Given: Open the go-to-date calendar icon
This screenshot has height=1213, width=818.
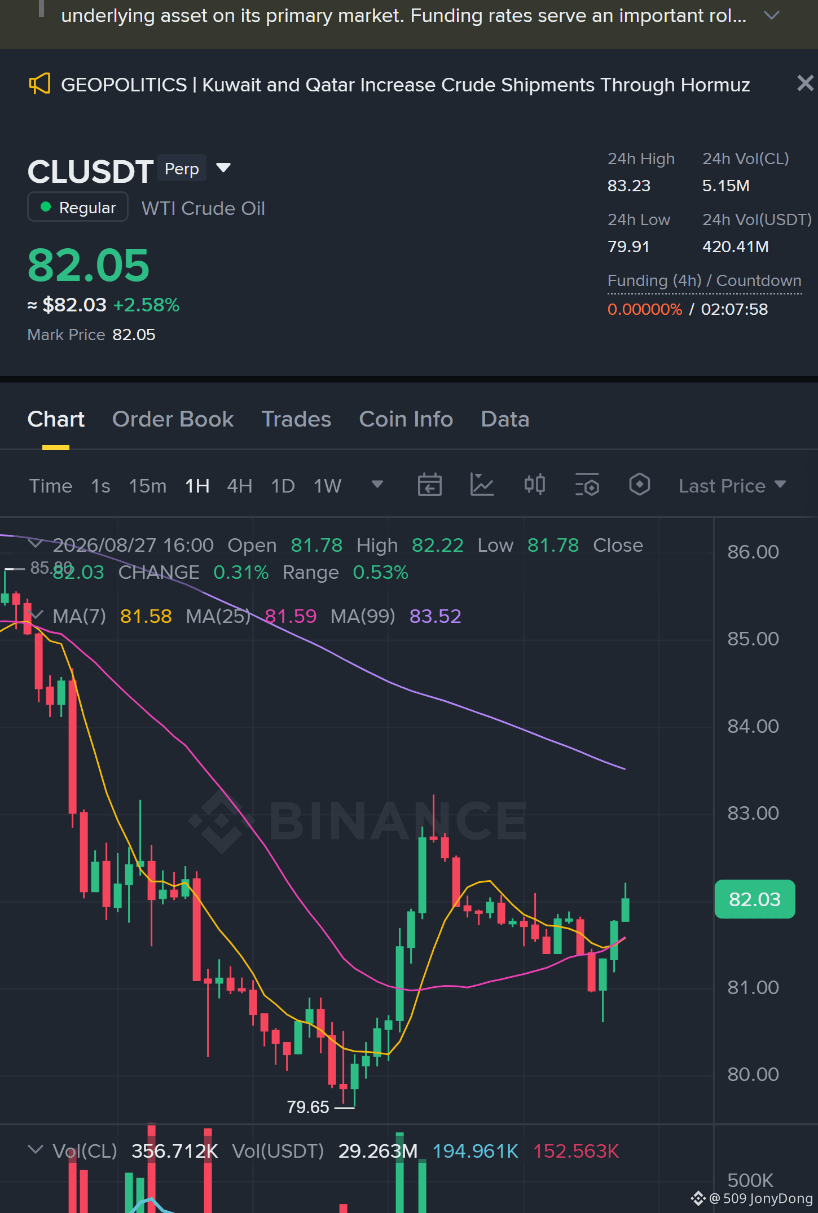Looking at the screenshot, I should pos(429,485).
